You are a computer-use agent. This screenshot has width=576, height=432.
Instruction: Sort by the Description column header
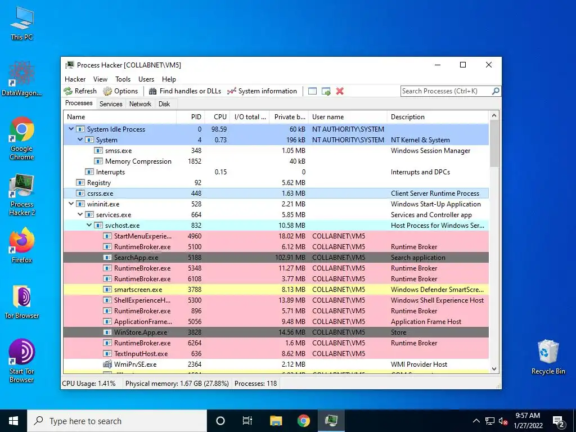coord(438,117)
